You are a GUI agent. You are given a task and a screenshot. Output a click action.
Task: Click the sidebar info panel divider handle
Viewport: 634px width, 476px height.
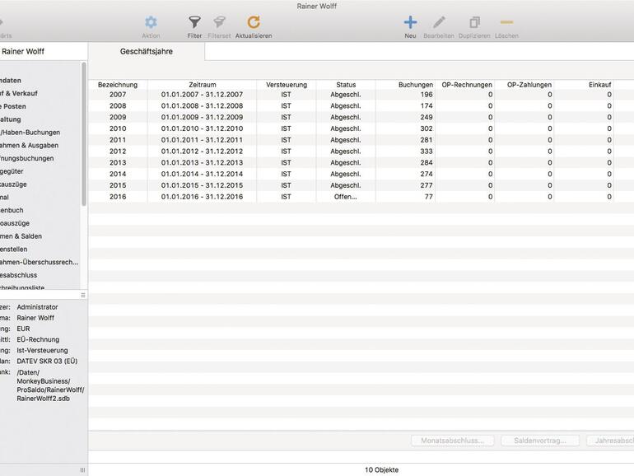[82, 295]
